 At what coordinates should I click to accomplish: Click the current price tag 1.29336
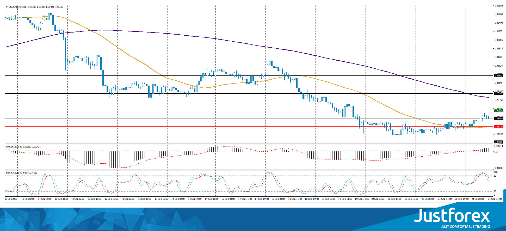(498, 119)
